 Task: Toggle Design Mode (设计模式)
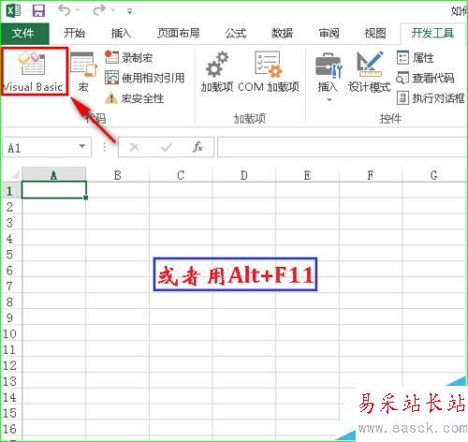(x=370, y=72)
